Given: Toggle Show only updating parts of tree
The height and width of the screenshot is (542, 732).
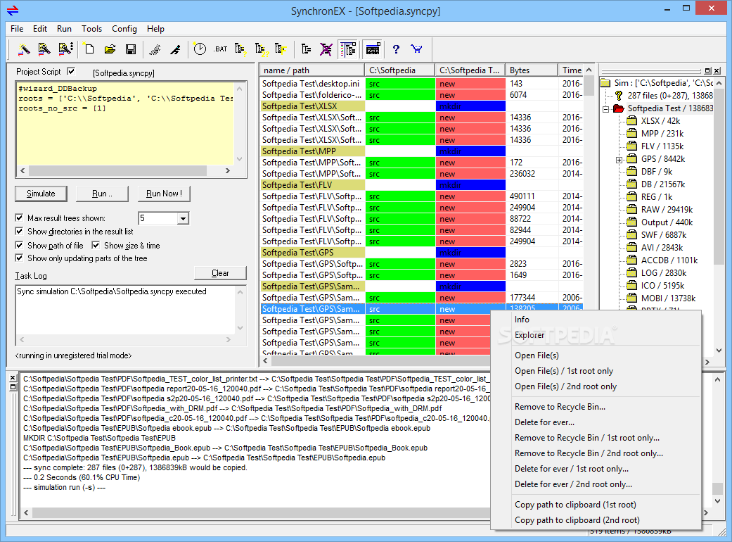Looking at the screenshot, I should (19, 258).
